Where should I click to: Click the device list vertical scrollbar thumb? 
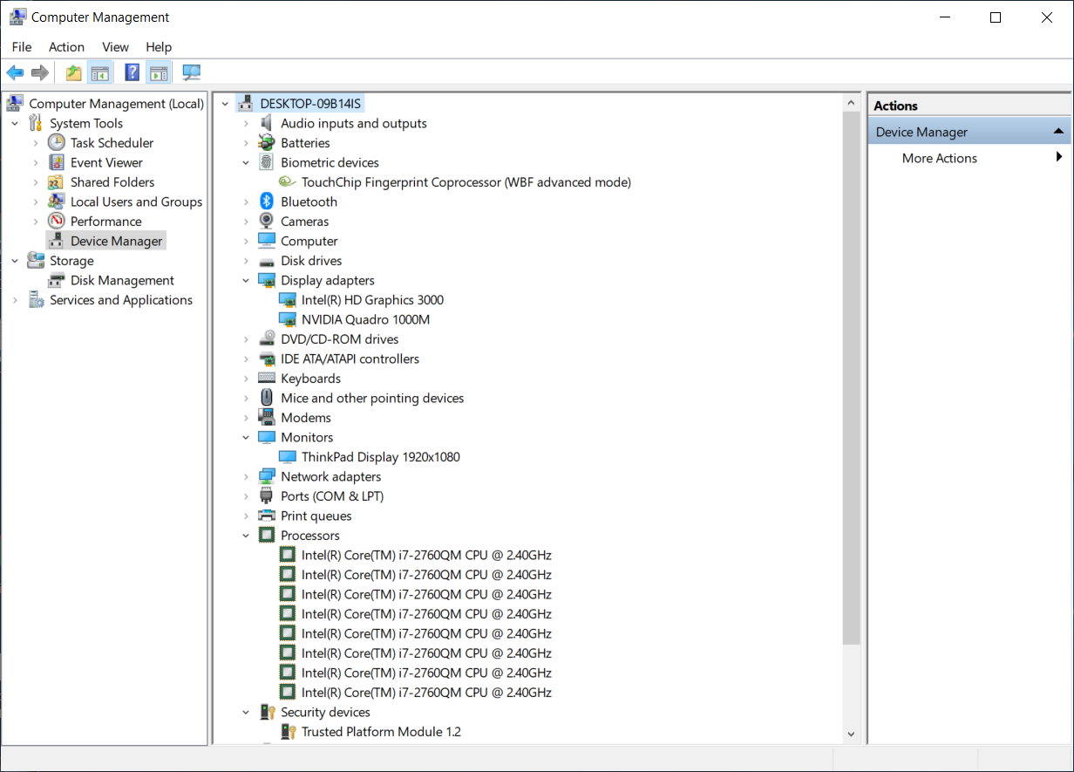tap(852, 379)
